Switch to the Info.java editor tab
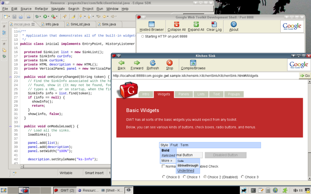The height and width of the screenshot is (194, 311). tap(52, 24)
